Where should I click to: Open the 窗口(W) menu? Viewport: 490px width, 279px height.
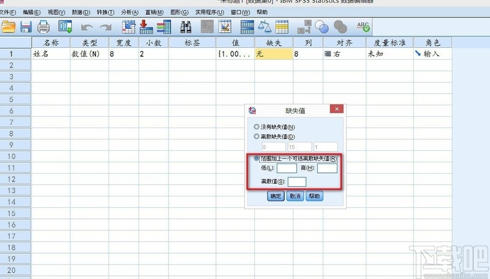point(241,12)
